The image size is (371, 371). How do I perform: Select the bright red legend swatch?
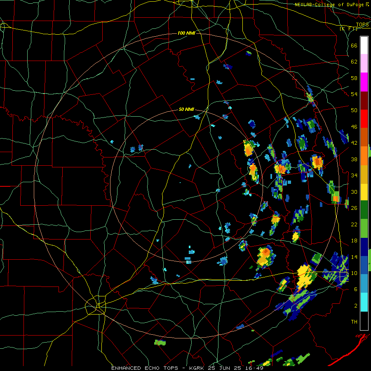pos(364,119)
